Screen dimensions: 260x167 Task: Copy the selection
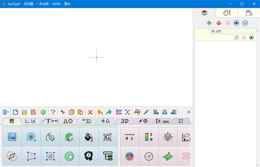[x=71, y=112]
